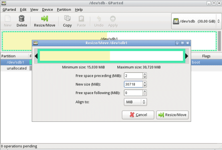The height and width of the screenshot is (150, 222).
Task: Click the left black arrow resize handle
Action: (x=36, y=56)
